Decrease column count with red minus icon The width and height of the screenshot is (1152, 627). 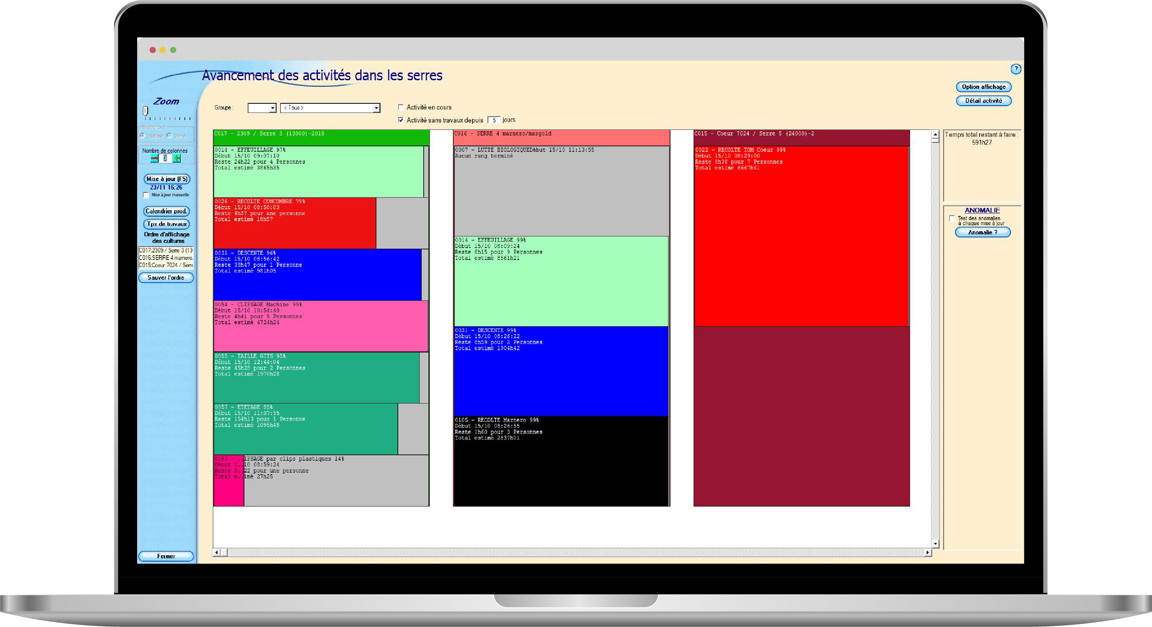[x=154, y=158]
